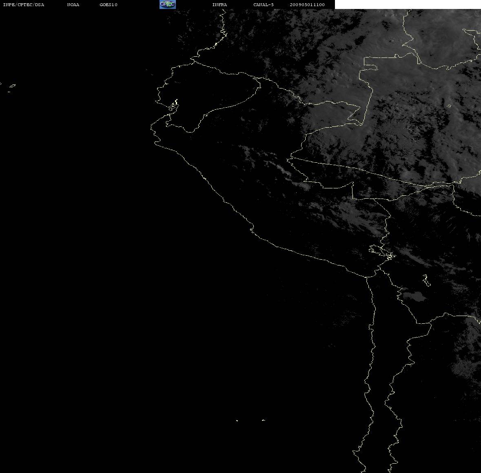
Task: Click the INPE/CPTEC/DSA header text
Action: click(x=23, y=4)
